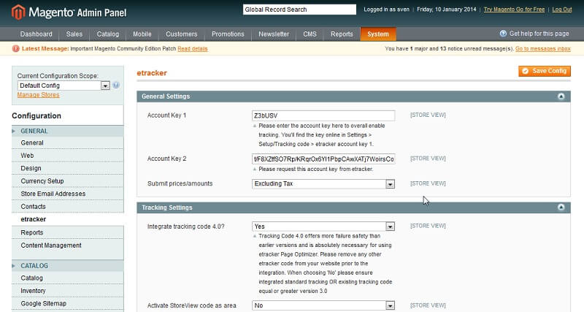Collapse the General Settings section arrow
Image resolution: width=584 pixels, height=312 pixels.
pos(561,96)
